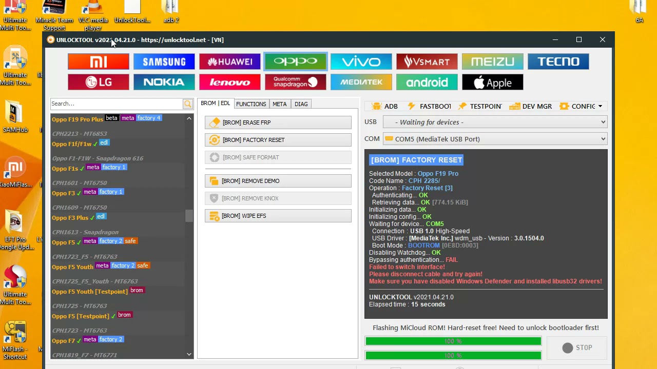Click the 'CPH2213 - MT6853' list header
The width and height of the screenshot is (657, 369).
[80, 134]
